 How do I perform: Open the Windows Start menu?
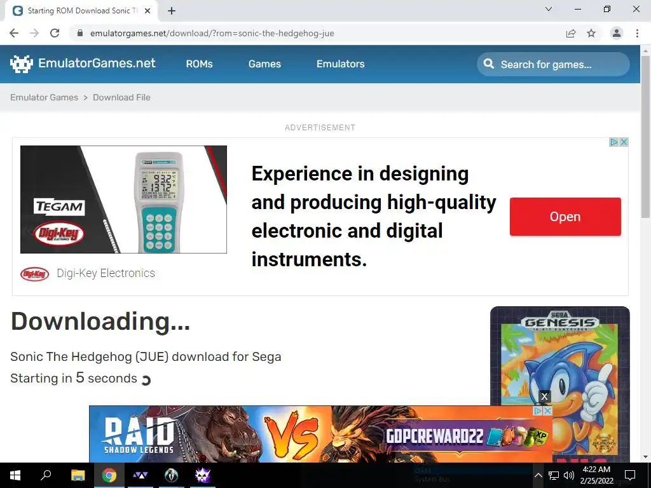15,475
